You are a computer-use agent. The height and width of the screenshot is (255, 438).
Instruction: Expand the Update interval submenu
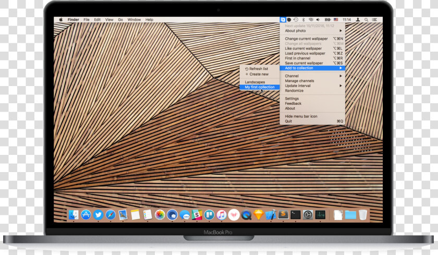pos(312,86)
